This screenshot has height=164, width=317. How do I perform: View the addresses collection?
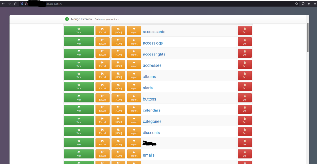tap(79, 64)
